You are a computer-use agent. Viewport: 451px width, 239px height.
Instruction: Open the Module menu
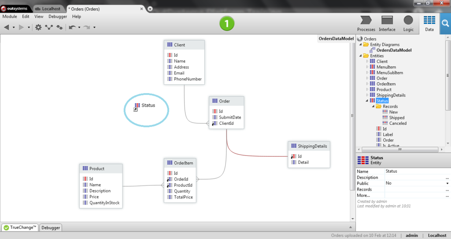click(x=10, y=17)
